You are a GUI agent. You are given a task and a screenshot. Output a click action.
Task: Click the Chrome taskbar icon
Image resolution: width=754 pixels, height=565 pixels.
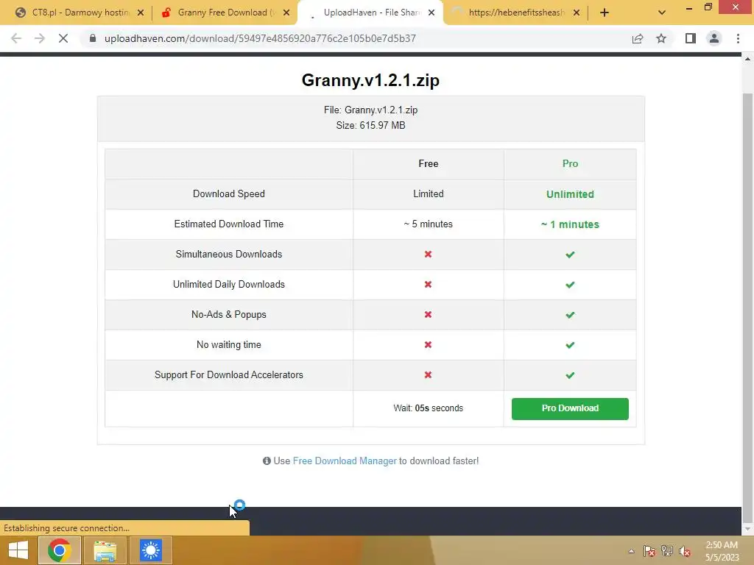coord(59,550)
